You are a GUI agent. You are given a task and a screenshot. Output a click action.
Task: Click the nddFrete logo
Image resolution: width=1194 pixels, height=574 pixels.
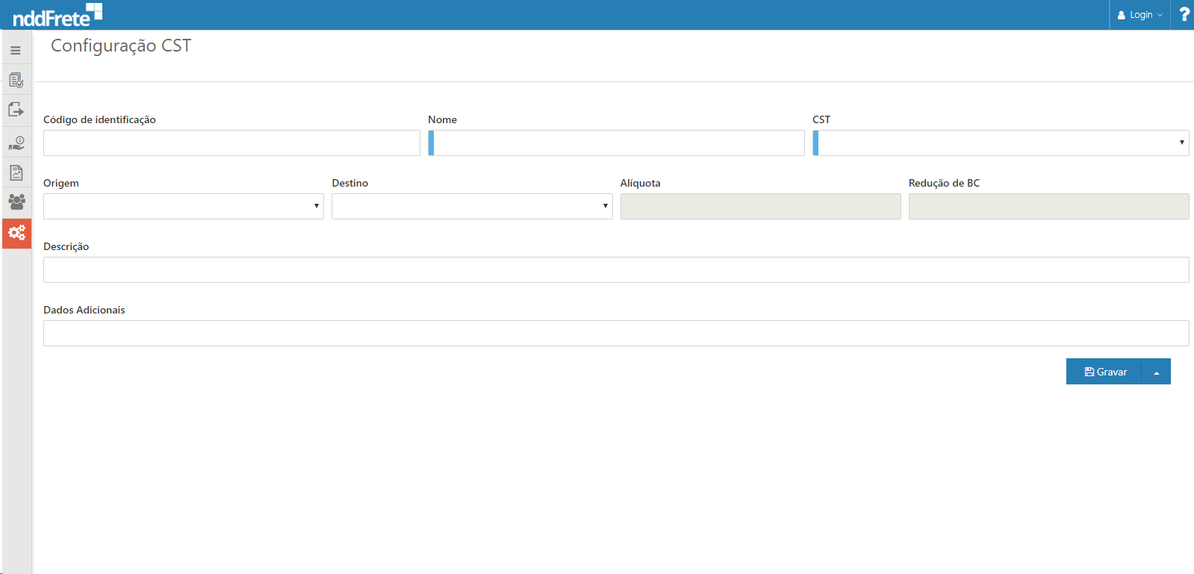click(57, 15)
